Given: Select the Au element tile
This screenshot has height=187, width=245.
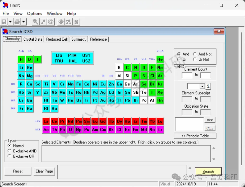Looking at the screenshot, I should tap(103, 100).
